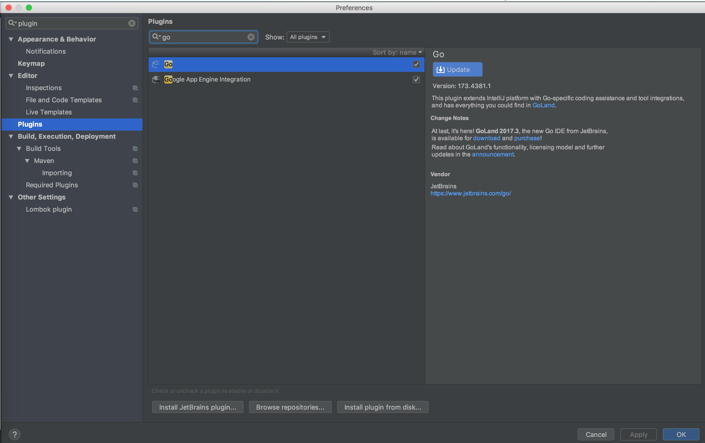Select File and Code Templates
705x443 pixels.
64,100
